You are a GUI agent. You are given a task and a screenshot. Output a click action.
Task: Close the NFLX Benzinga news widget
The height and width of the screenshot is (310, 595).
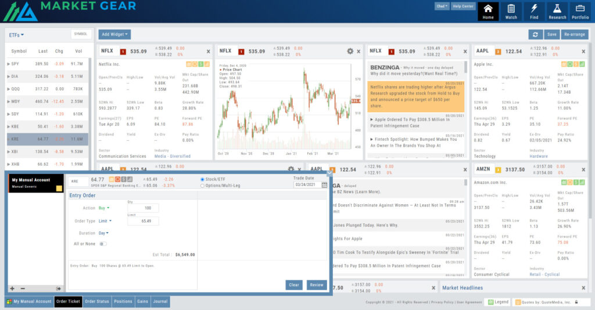coord(465,51)
